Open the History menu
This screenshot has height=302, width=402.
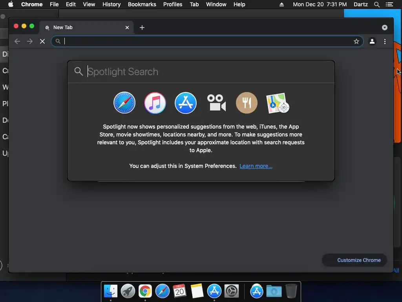tap(111, 4)
